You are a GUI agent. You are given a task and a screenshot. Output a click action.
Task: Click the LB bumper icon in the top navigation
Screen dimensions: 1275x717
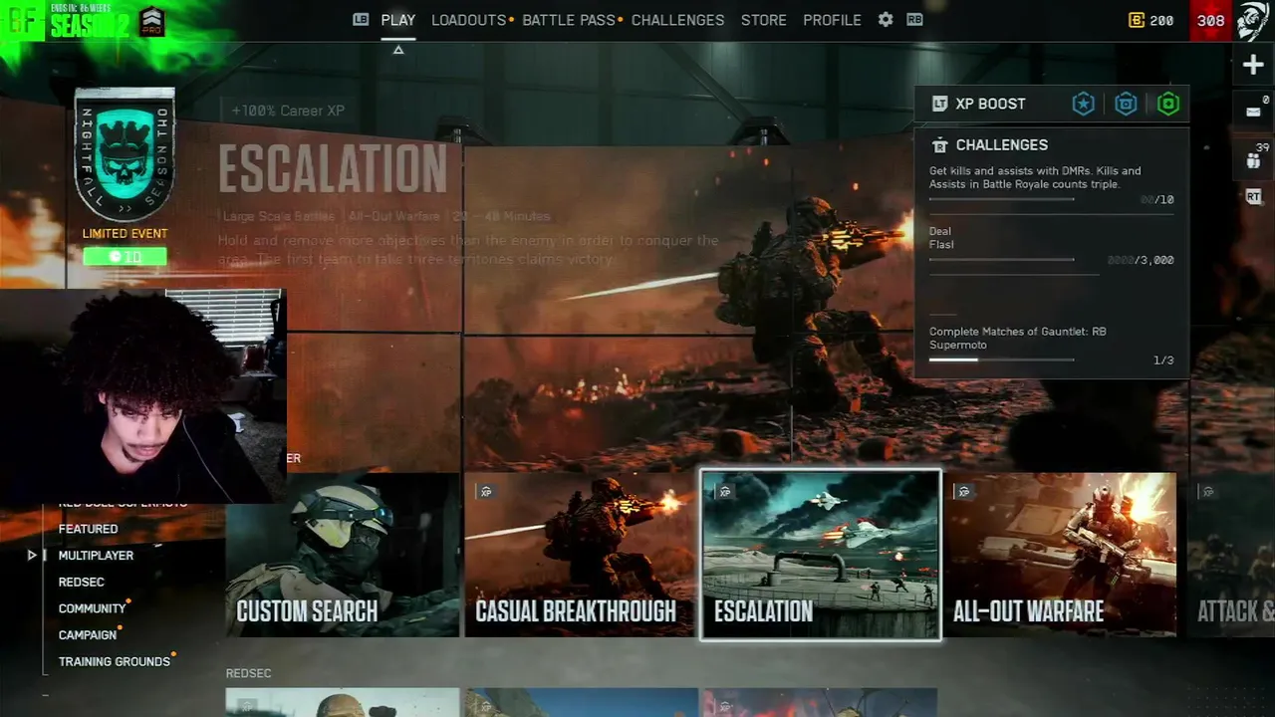(x=361, y=19)
